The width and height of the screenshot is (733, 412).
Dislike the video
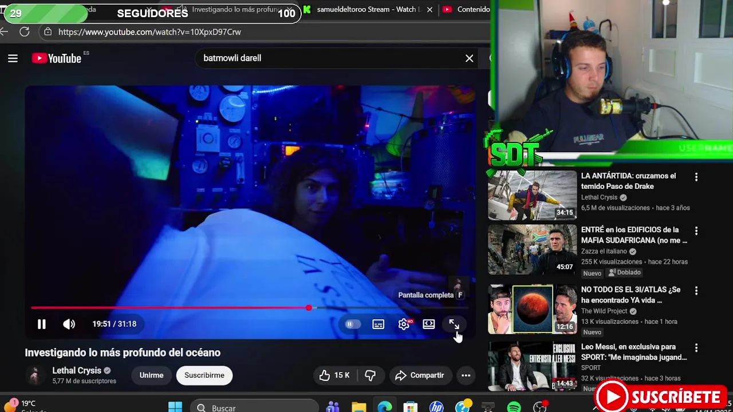pos(371,375)
